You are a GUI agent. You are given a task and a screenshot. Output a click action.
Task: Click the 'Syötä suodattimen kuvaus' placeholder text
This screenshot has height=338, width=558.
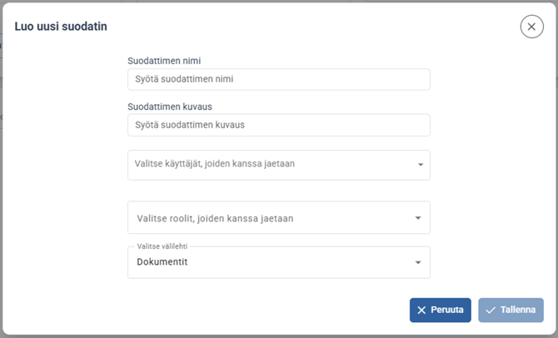[196, 125]
